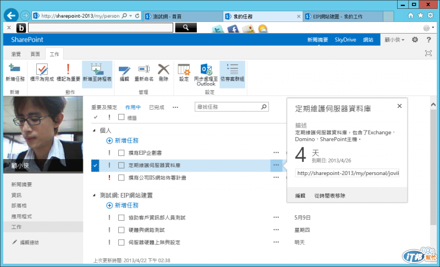Click 從時間表移除 in the callout
This screenshot has height=267, width=440.
(x=329, y=195)
